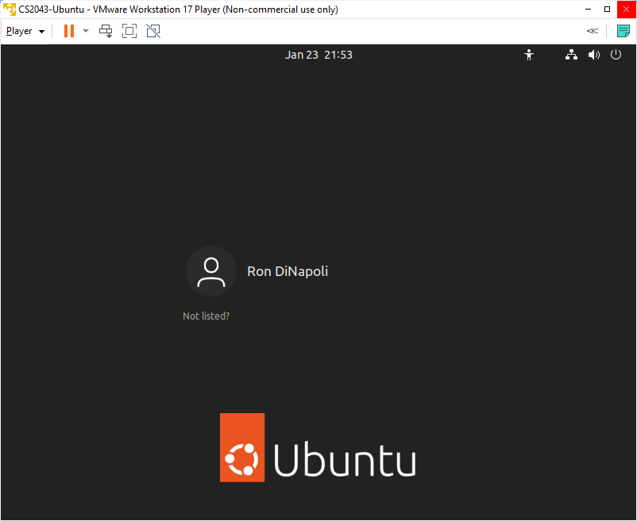This screenshot has width=637, height=521.
Task: Click the Unity mode toolbar icon
Action: click(x=153, y=31)
